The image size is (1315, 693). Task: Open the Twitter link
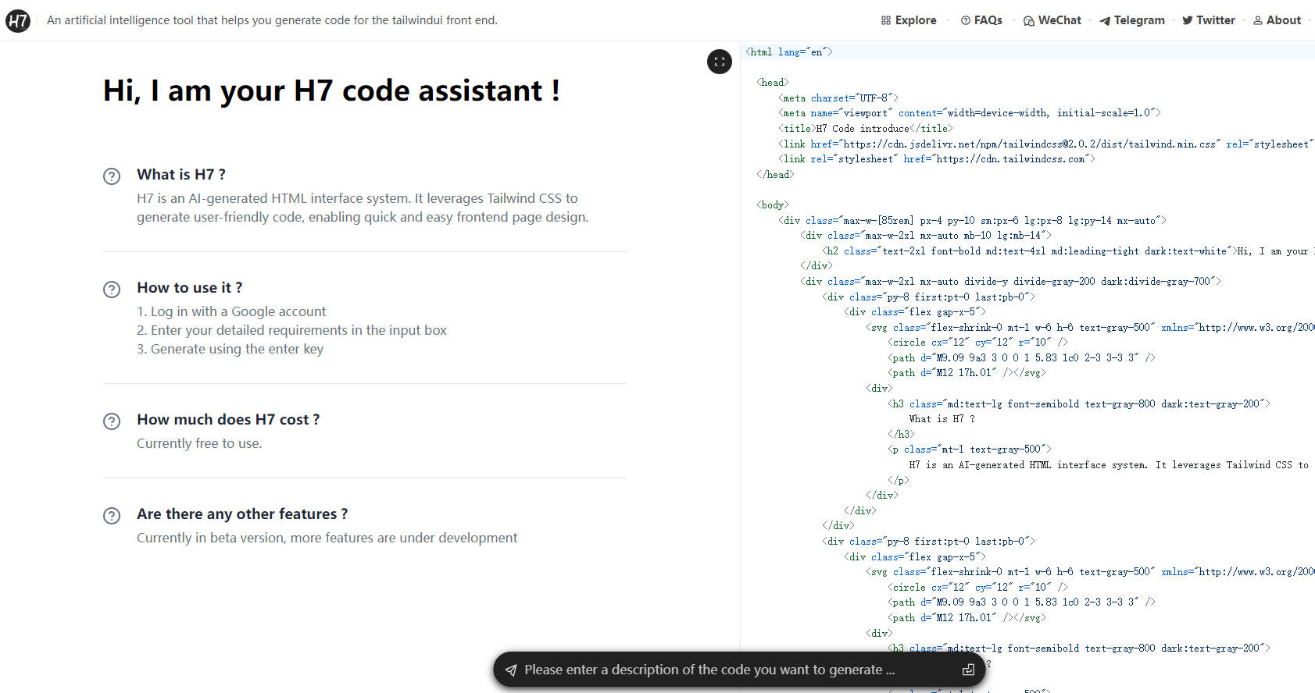(x=1209, y=20)
